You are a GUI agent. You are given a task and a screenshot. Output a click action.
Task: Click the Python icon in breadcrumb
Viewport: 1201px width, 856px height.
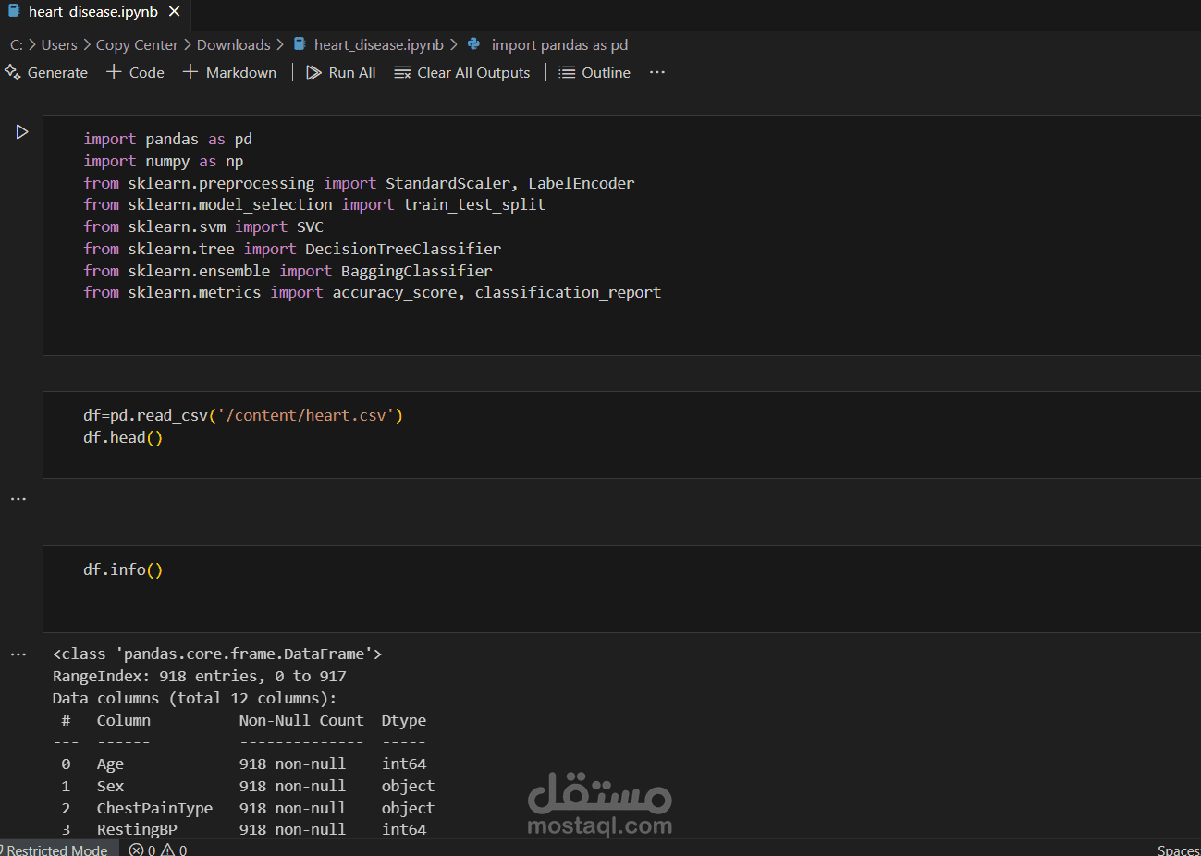coord(474,44)
